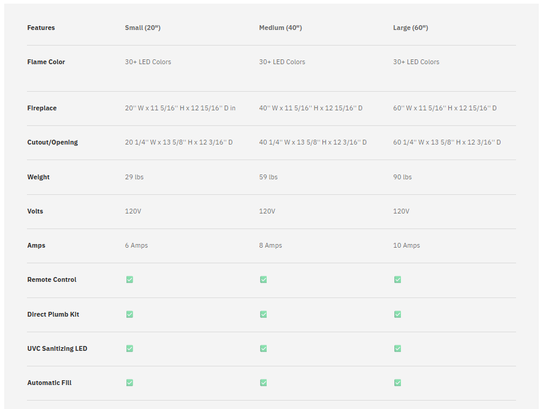Click the 6 Amps value
The image size is (543, 409).
pyautogui.click(x=137, y=245)
